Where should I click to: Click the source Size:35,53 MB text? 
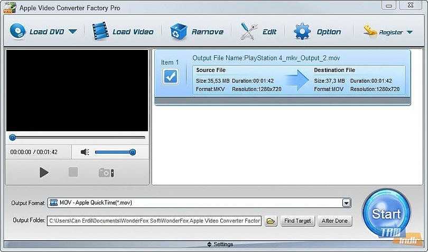tap(212, 81)
